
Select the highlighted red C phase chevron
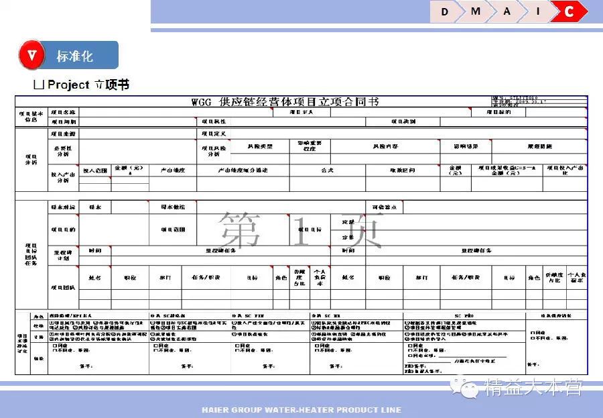(x=569, y=11)
